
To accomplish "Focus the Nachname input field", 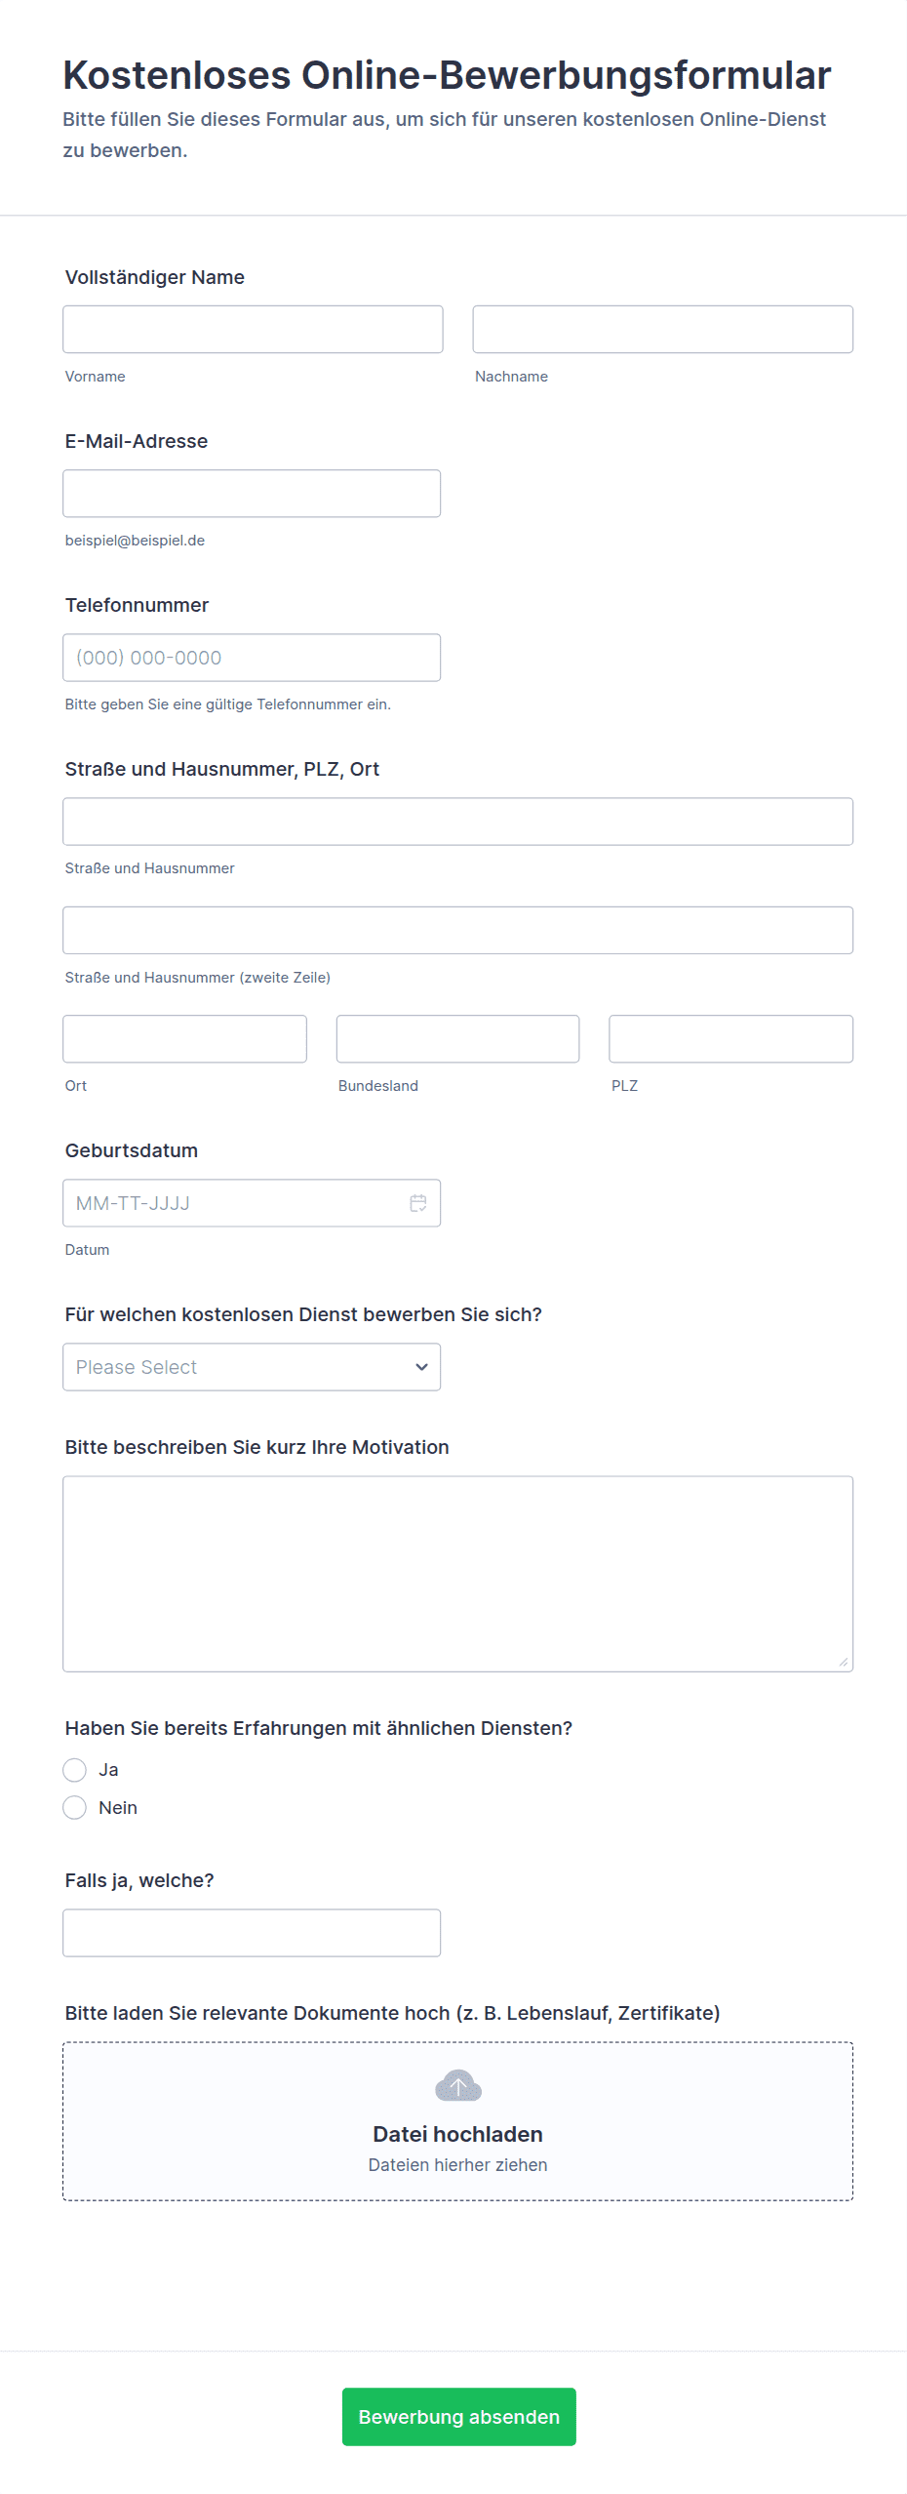I will pos(662,330).
